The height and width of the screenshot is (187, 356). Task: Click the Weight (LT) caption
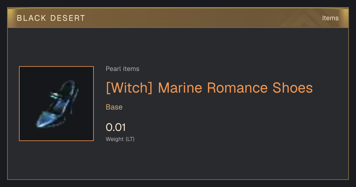(120, 139)
